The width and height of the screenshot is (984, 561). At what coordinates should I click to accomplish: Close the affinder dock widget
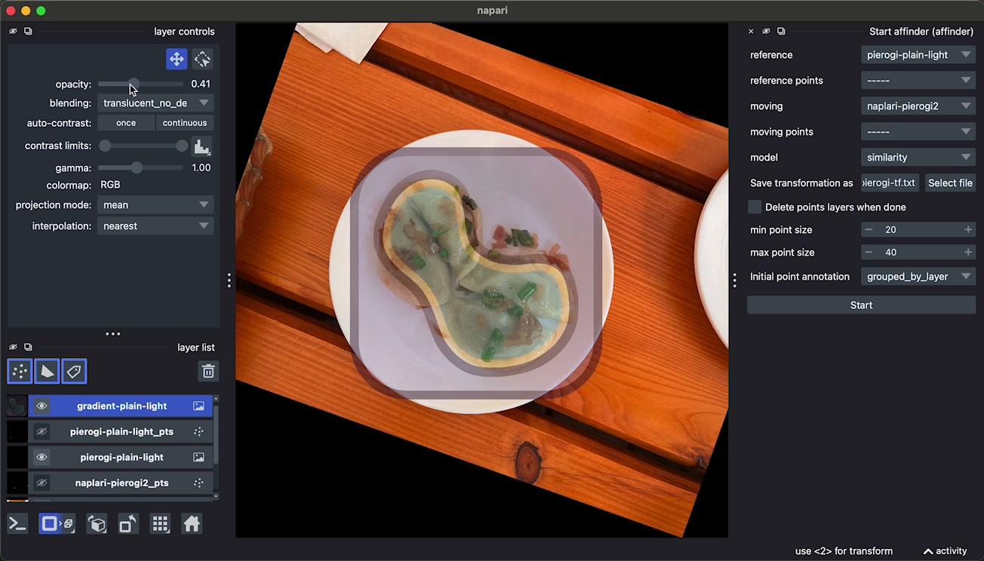pyautogui.click(x=751, y=32)
